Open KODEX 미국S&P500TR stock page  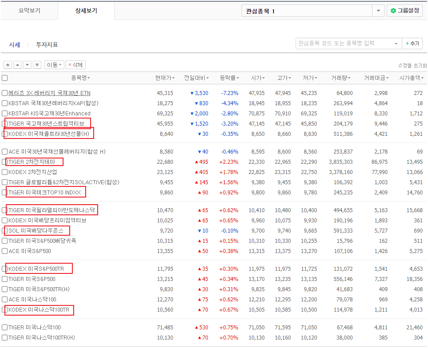pos(36,269)
